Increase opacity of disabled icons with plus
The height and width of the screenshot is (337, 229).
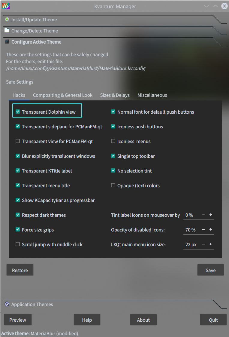click(211, 230)
